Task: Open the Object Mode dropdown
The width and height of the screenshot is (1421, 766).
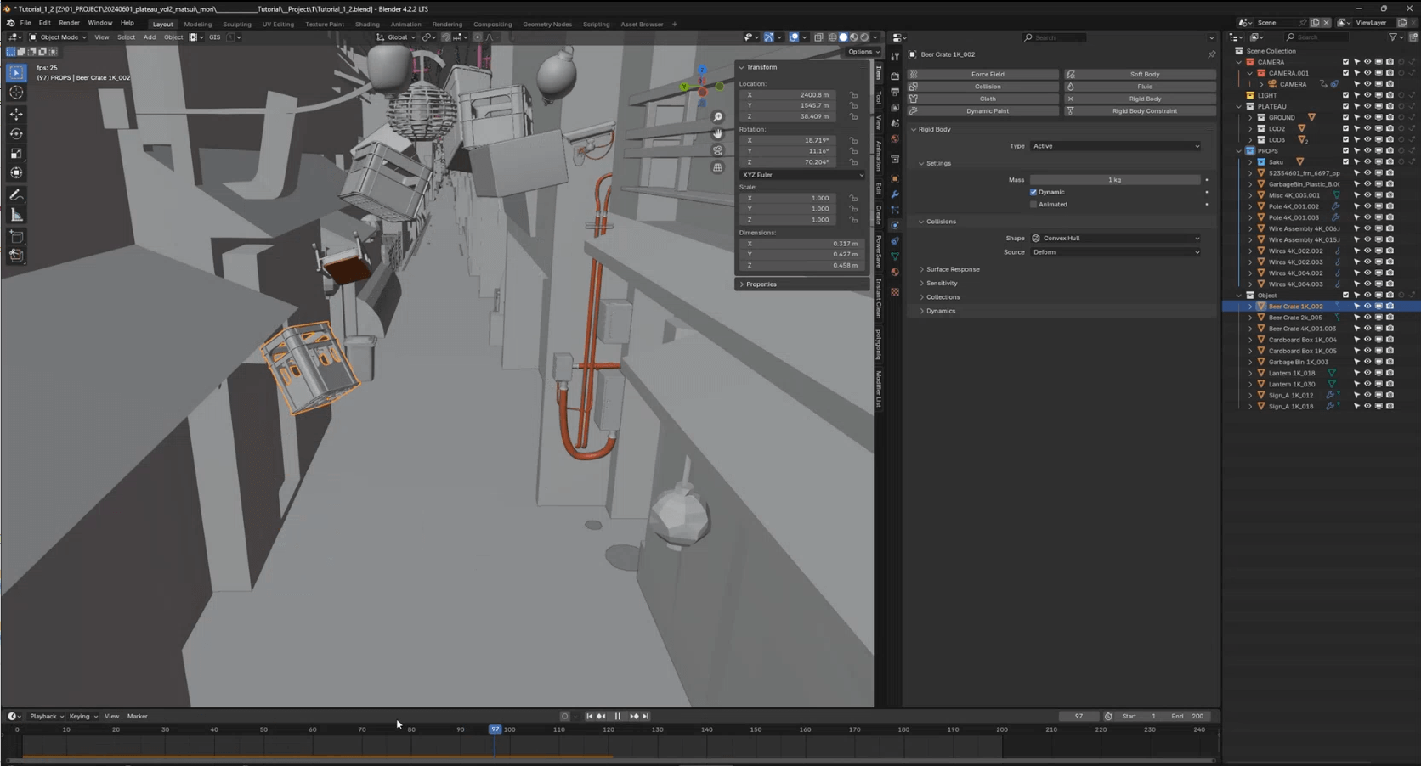Action: (58, 37)
